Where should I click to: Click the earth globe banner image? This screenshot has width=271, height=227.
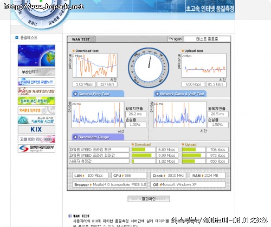(x=36, y=56)
